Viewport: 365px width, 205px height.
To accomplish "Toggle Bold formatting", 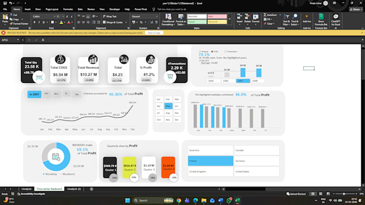I will click(34, 22).
